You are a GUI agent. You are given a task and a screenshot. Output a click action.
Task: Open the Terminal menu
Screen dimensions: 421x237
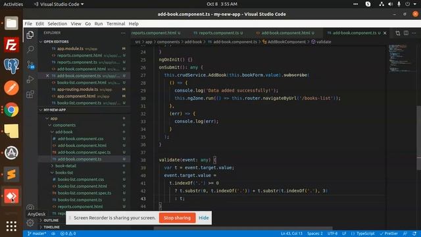tap(116, 24)
